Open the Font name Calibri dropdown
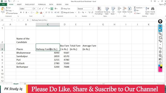Screen dimensions: 166x93 tap(32, 9)
